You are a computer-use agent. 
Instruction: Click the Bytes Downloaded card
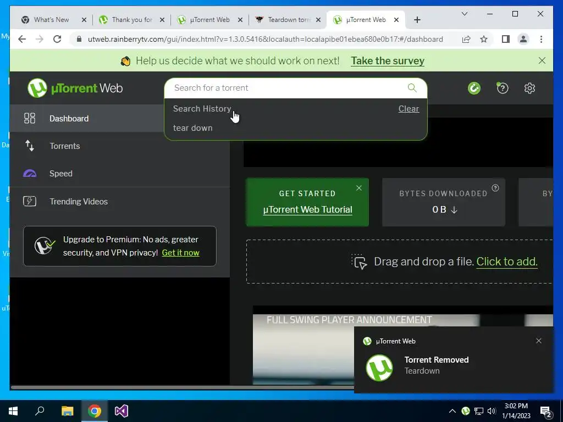[x=444, y=202]
